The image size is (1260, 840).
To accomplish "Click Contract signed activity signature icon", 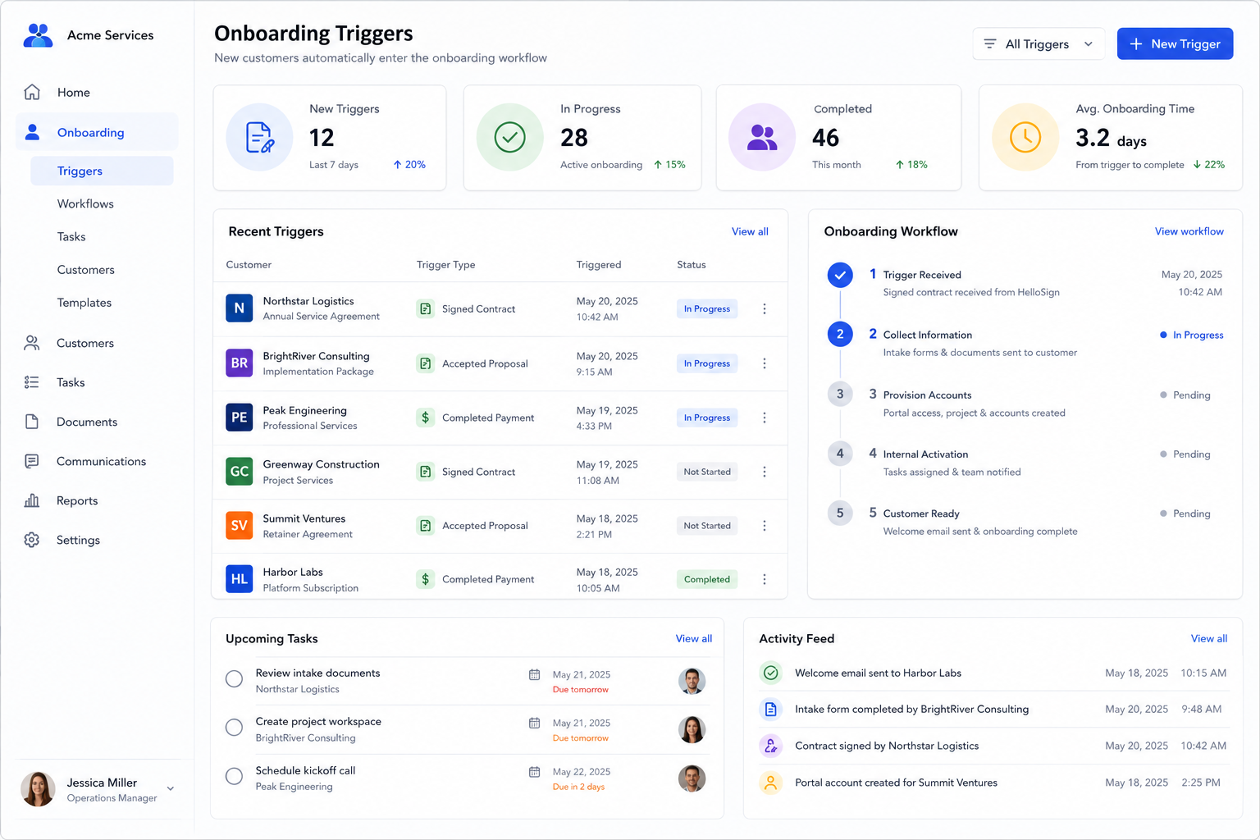I will tap(771, 746).
